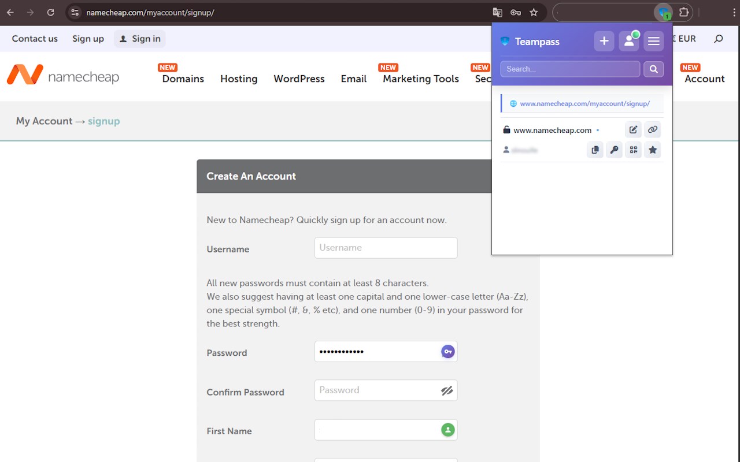This screenshot has width=740, height=462.
Task: Toggle password visibility in Confirm Password field
Action: point(447,390)
